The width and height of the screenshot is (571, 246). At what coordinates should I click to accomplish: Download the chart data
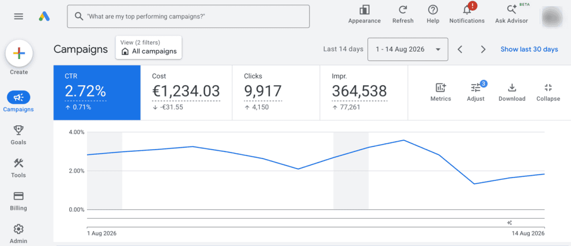[512, 92]
